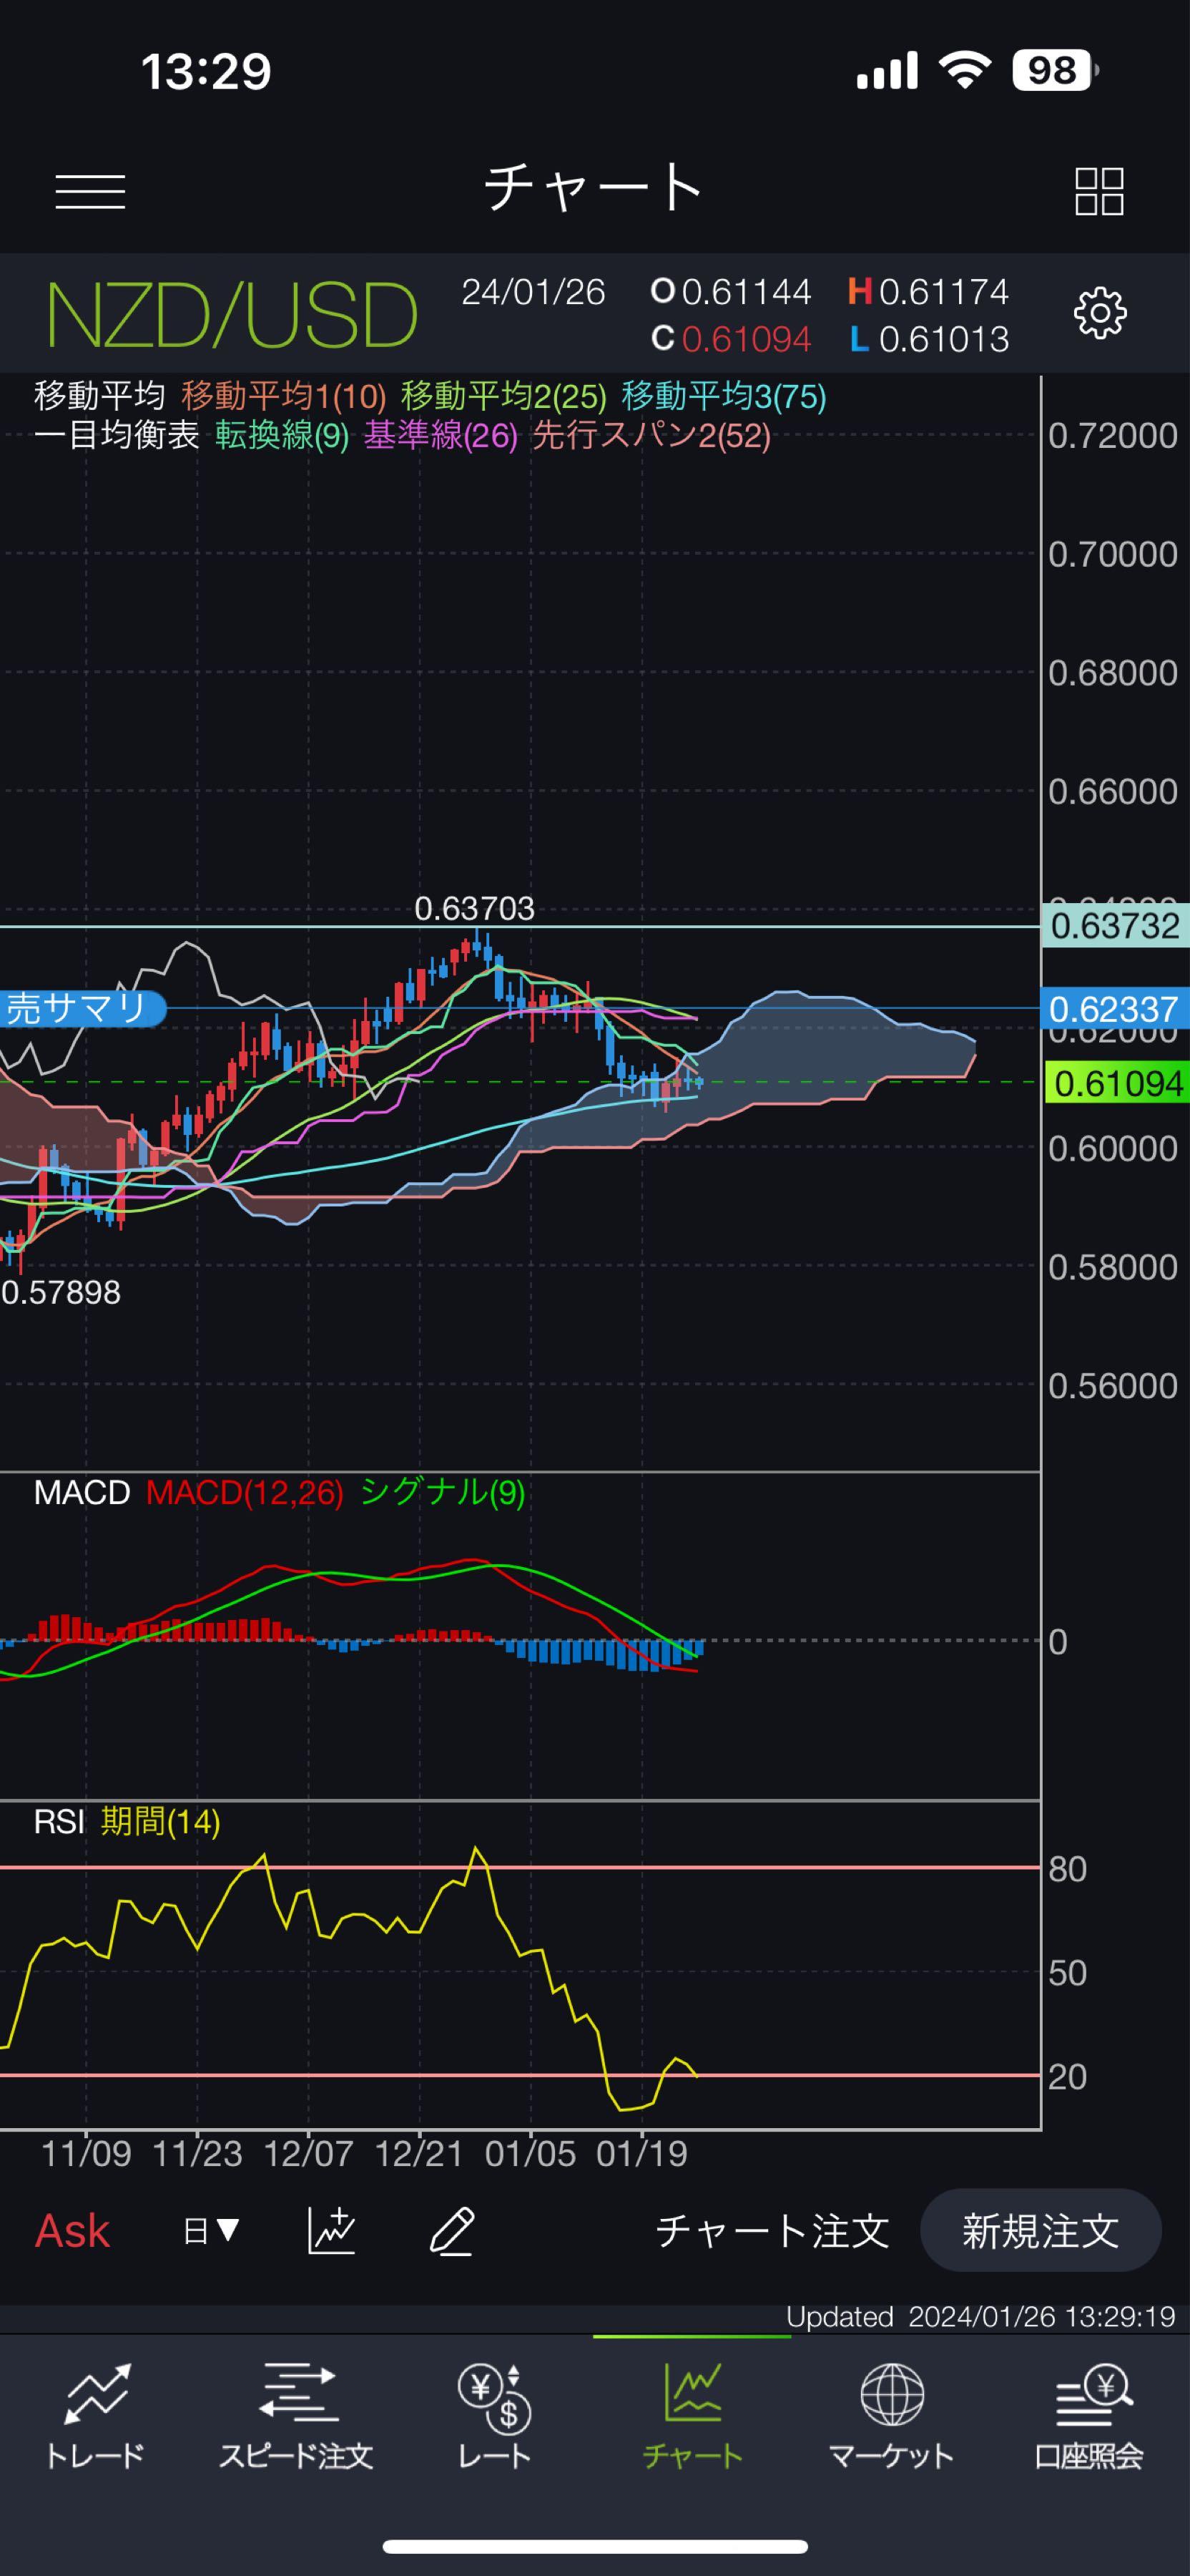1190x2576 pixels.
Task: Toggle the 一目均衡表 転換線(9) line
Action: coord(277,436)
